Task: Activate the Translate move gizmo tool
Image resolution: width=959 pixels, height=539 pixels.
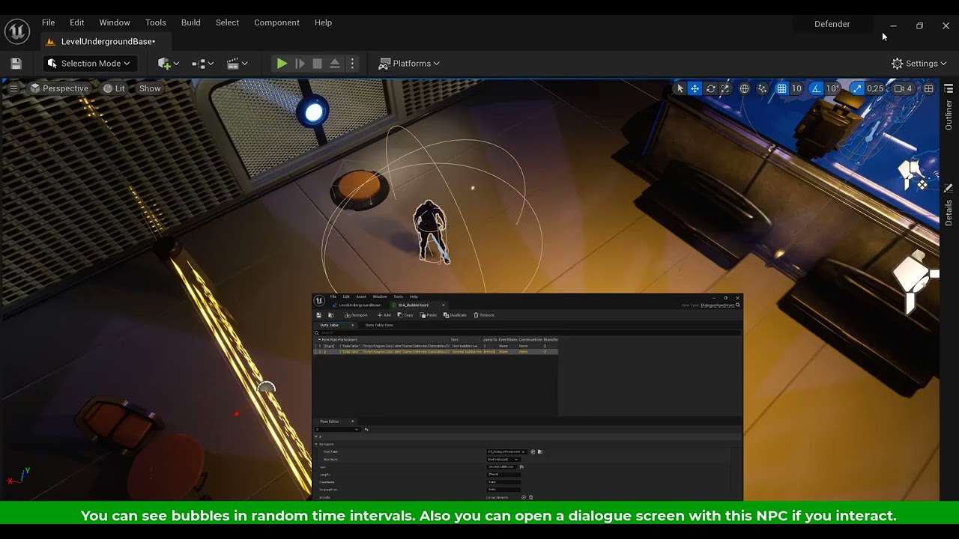Action: coord(695,88)
